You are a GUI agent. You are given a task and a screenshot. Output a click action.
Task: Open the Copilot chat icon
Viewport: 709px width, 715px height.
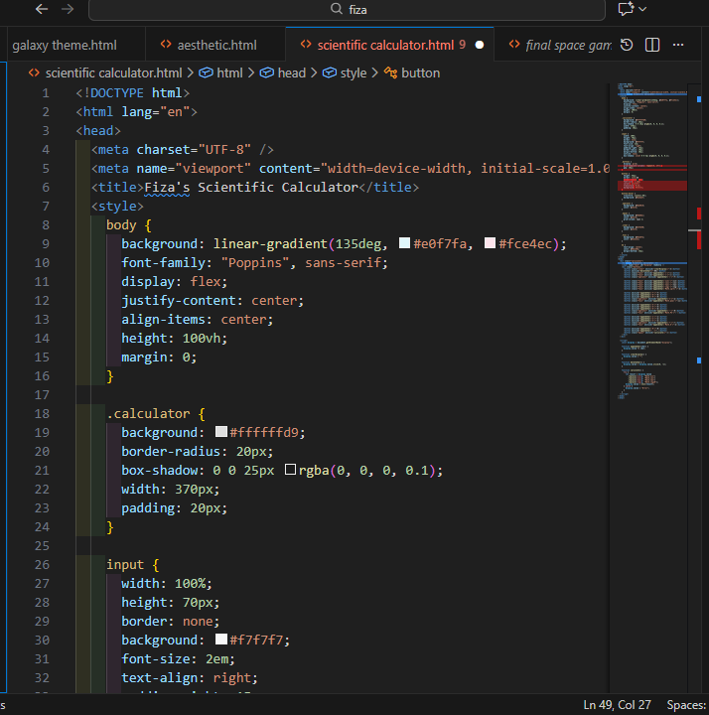(x=626, y=9)
